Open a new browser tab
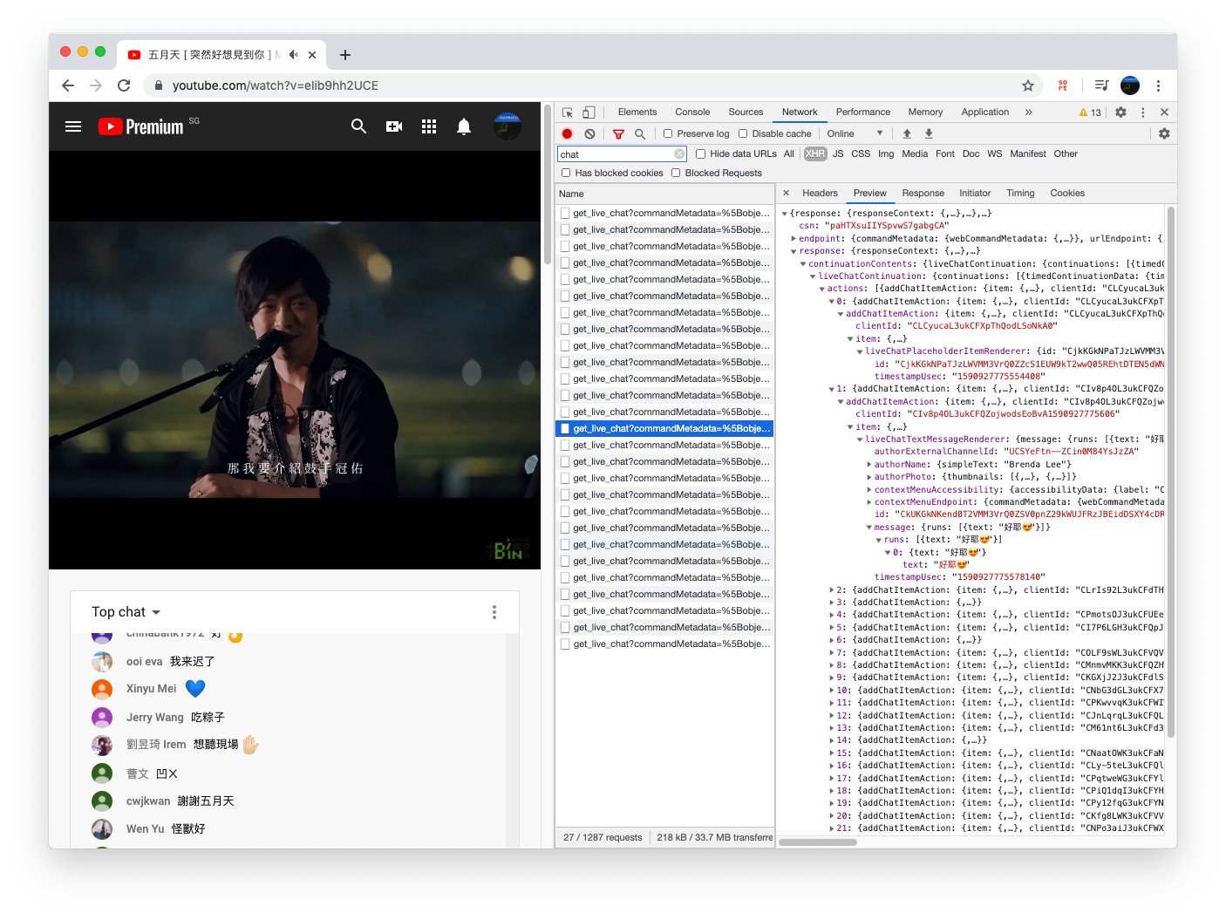Screen dimensions: 1226x913 [x=345, y=55]
